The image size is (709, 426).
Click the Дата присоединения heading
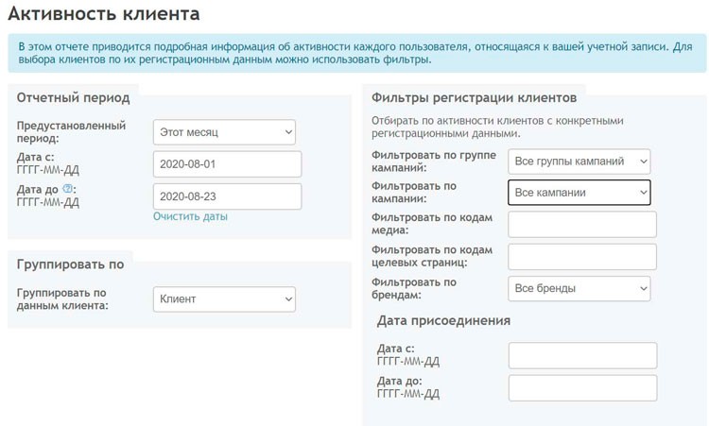(443, 320)
